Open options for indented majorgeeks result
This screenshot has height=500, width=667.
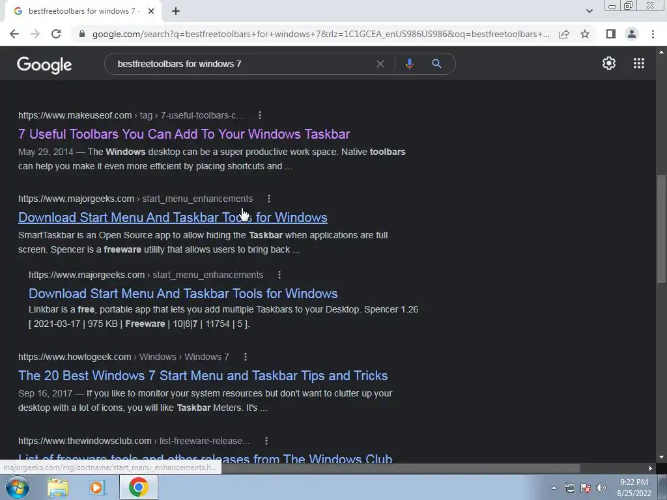pyautogui.click(x=279, y=275)
